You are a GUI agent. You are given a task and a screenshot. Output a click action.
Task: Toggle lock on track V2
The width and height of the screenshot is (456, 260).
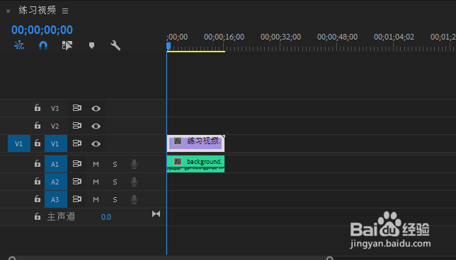(x=38, y=125)
